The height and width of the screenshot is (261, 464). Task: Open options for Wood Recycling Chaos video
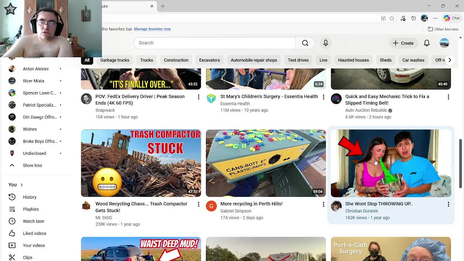[x=198, y=204]
